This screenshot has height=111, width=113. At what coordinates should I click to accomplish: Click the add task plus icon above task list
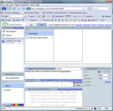click(x=27, y=28)
